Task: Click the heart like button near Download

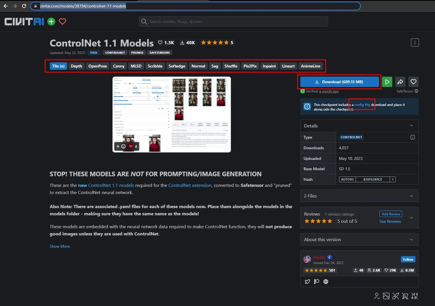Action: (x=414, y=82)
